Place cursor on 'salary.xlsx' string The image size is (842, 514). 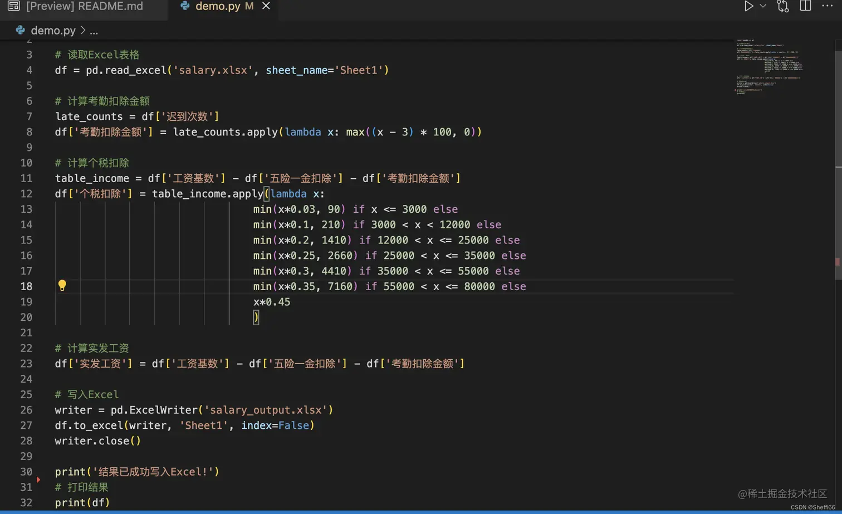click(x=213, y=70)
